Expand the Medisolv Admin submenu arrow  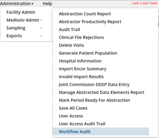(x=41, y=20)
